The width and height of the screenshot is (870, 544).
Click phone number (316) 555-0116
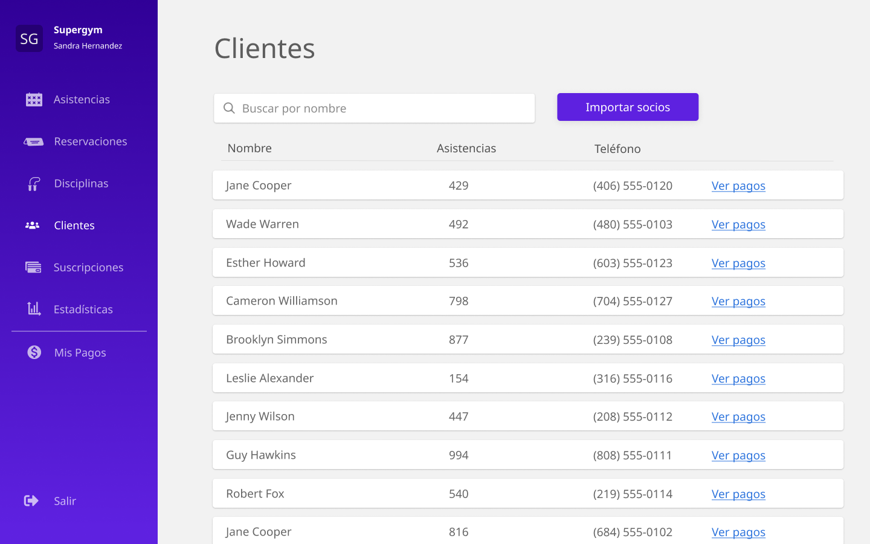point(633,378)
